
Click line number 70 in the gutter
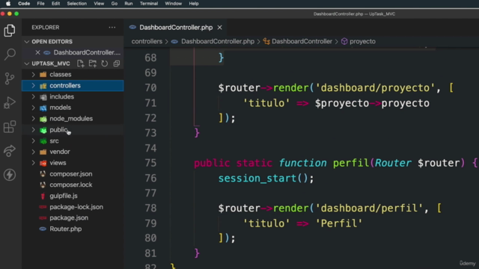coord(150,88)
